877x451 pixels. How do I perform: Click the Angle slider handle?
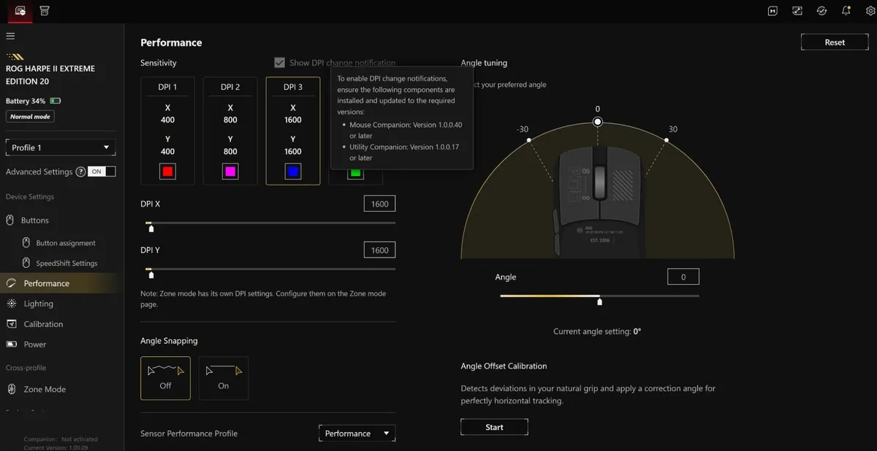click(x=600, y=301)
